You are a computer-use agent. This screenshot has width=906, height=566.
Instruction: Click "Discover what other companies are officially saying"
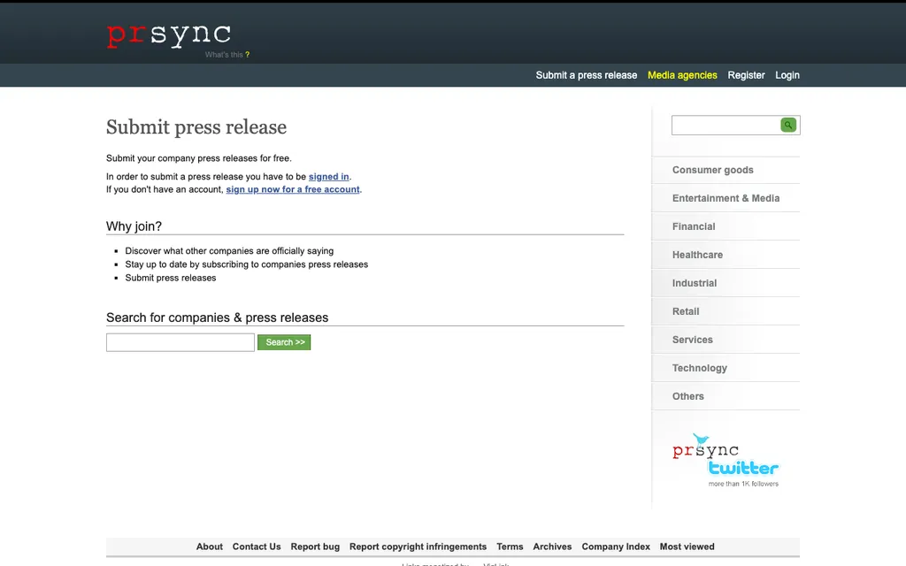(x=229, y=250)
